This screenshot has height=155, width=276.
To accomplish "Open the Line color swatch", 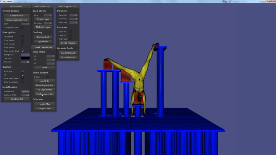I will 25,58.
